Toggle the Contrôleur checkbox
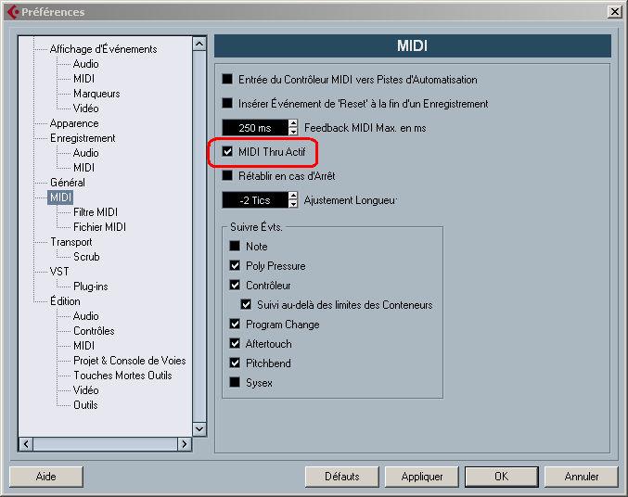The image size is (628, 497). tap(235, 285)
